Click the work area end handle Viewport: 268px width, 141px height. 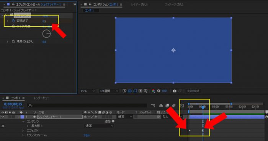coord(231,104)
